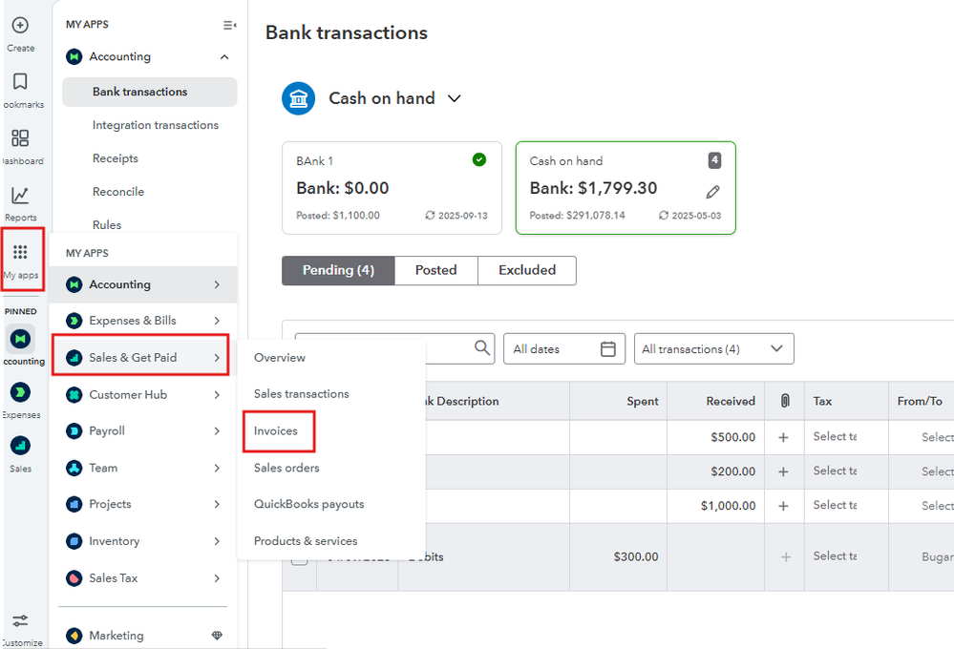Click pinned Expenses icon in left rail
Image resolution: width=954 pixels, height=649 pixels.
coord(20,392)
